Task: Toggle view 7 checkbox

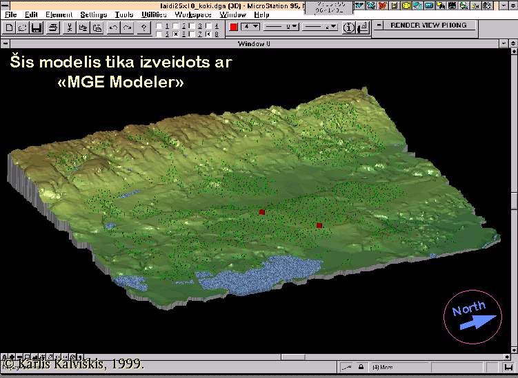Action: click(192, 34)
